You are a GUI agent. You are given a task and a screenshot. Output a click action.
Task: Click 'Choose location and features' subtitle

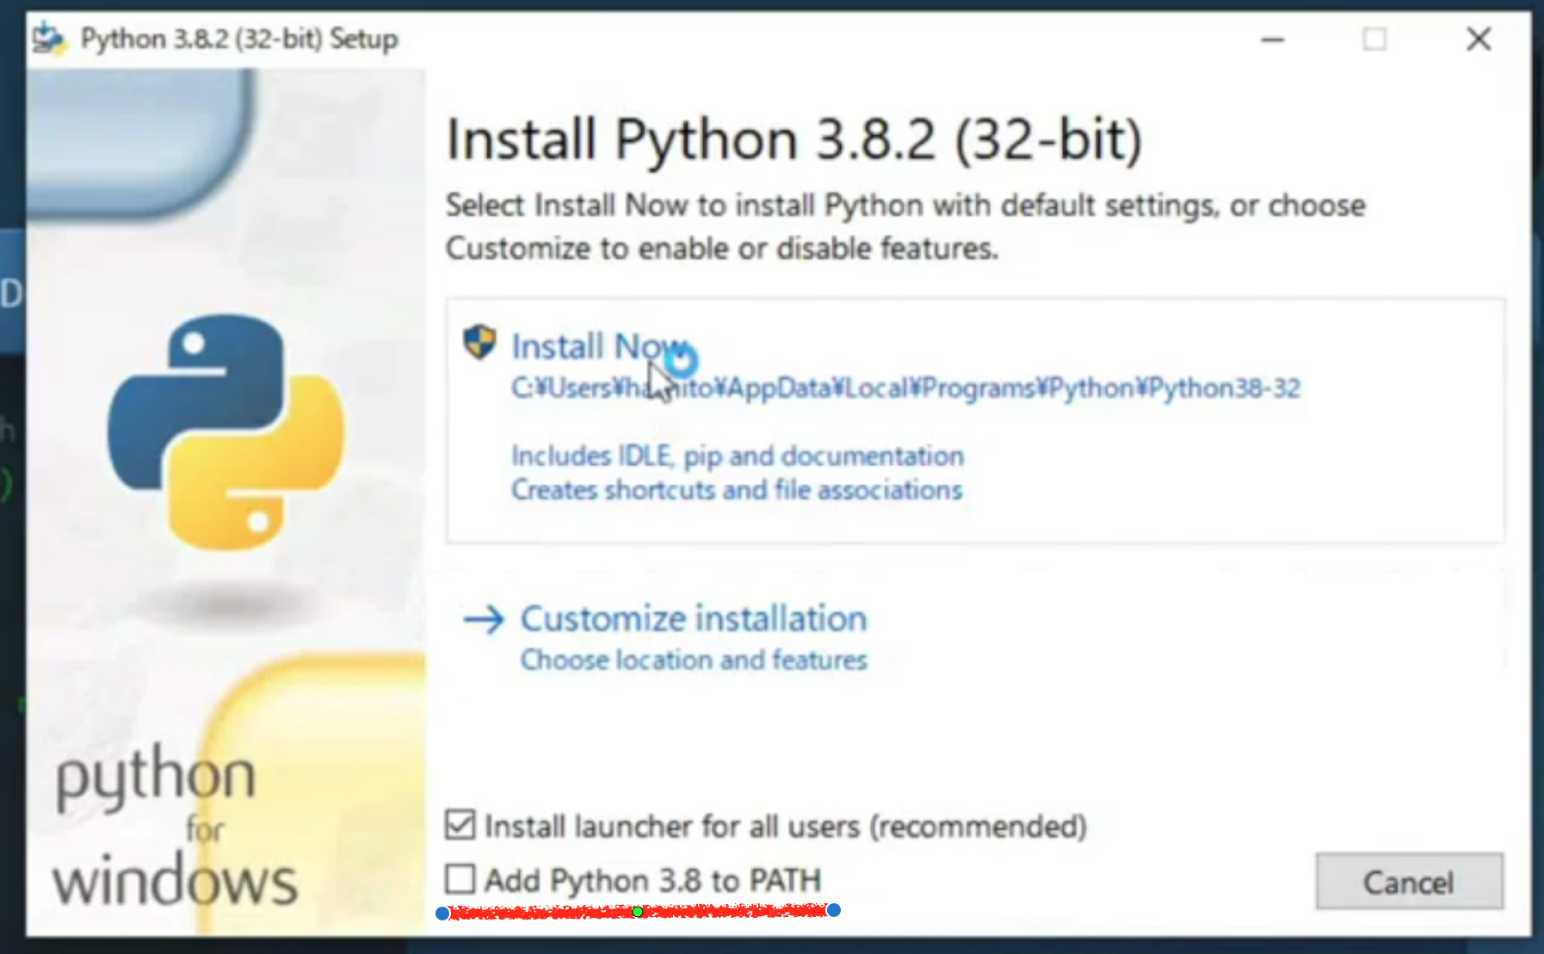(694, 660)
